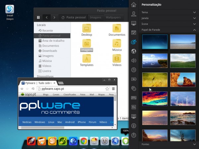Viewport: 199px width, 149px height.
Task: Expand the Tema section
Action: [169, 12]
